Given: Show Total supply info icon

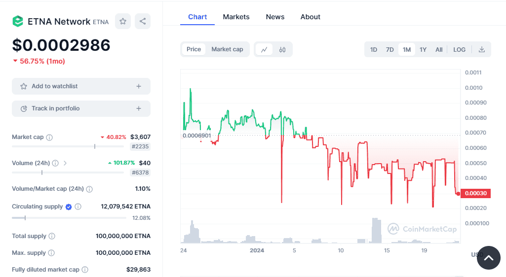Looking at the screenshot, I should click(52, 236).
